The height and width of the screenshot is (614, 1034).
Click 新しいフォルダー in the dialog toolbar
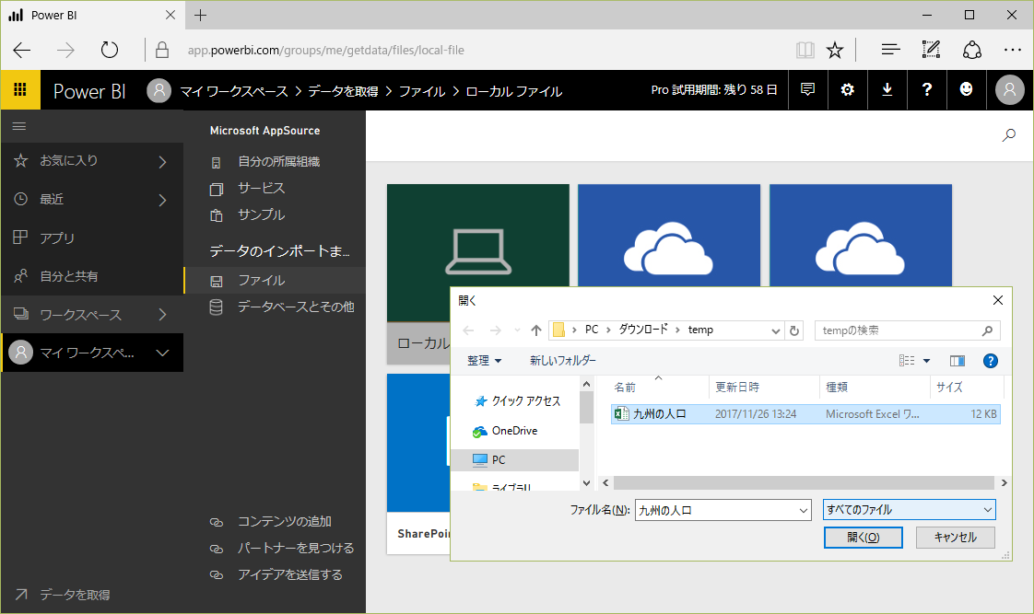562,360
